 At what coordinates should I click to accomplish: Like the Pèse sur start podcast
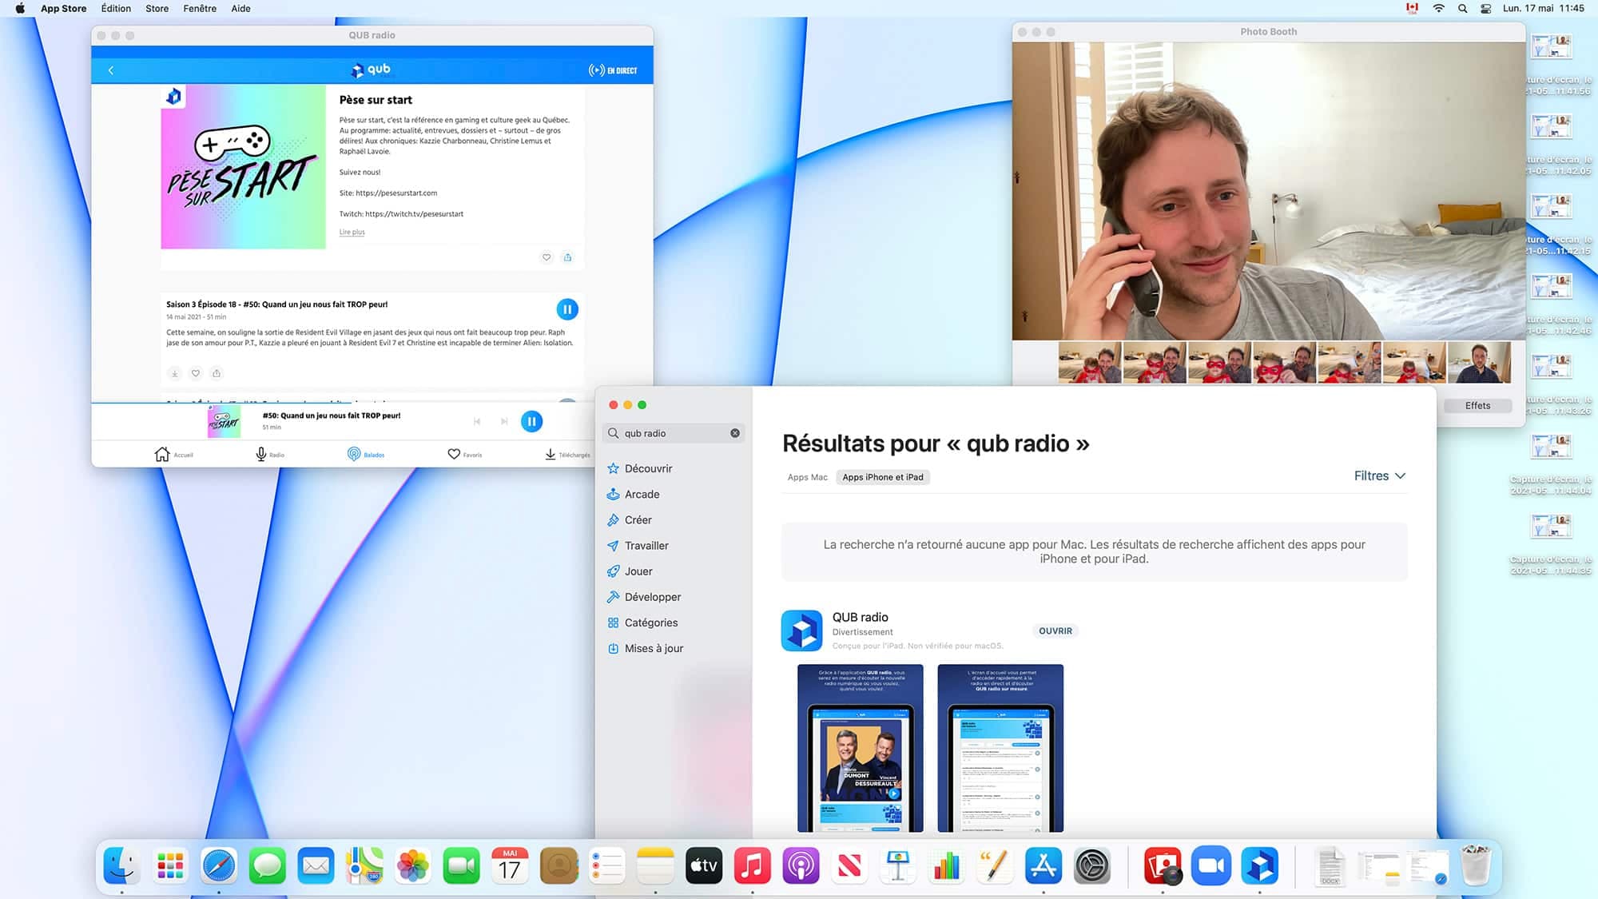pyautogui.click(x=547, y=257)
